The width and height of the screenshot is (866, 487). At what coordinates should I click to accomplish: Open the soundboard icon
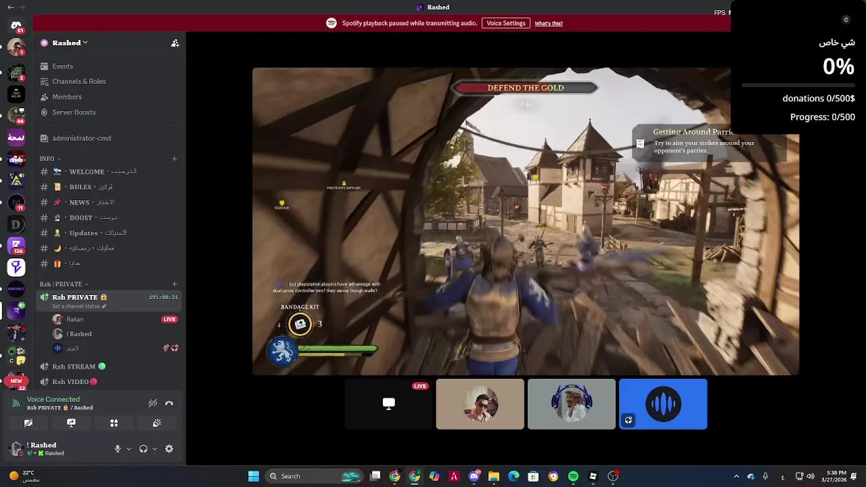pyautogui.click(x=157, y=423)
